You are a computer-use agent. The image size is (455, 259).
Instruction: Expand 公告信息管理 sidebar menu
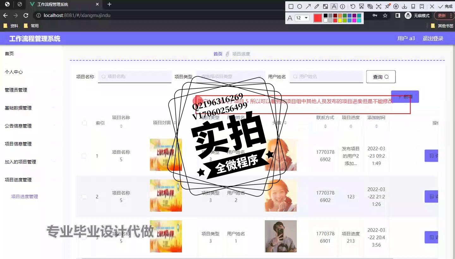[31, 126]
